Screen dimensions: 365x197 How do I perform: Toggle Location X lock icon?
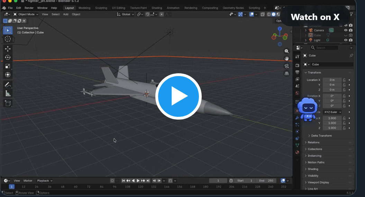344,80
